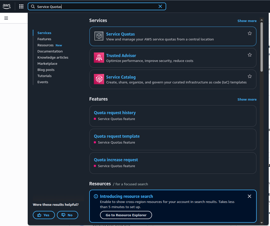Expand Services results with Show more
The height and width of the screenshot is (226, 270).
click(x=247, y=21)
